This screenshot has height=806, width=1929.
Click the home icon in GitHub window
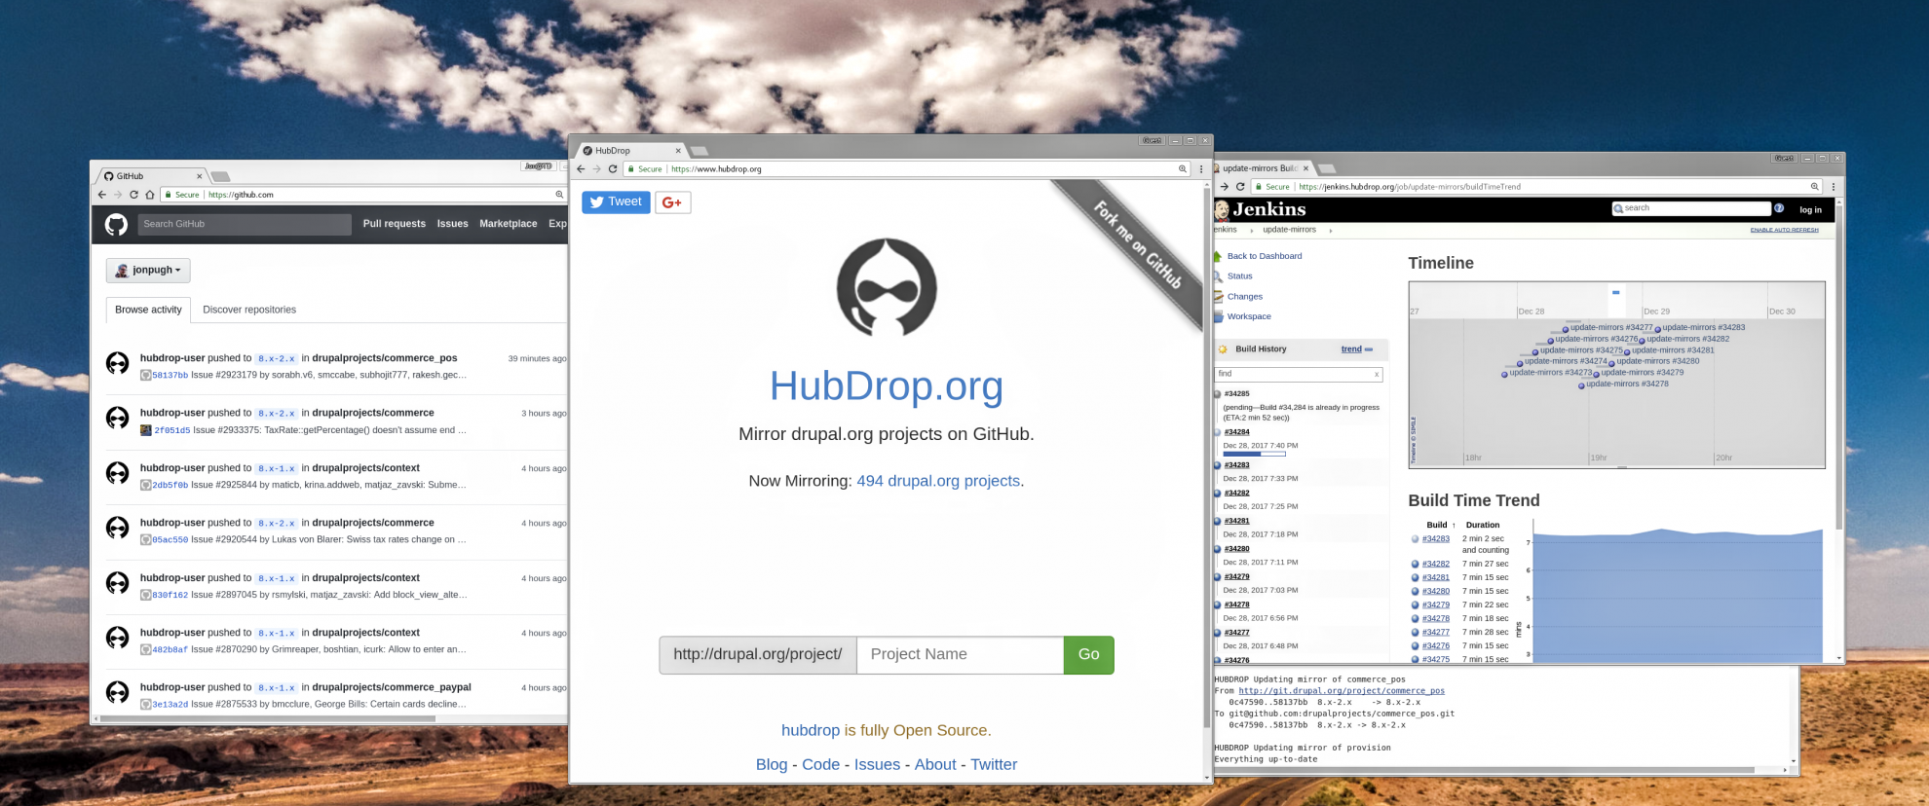coord(149,195)
